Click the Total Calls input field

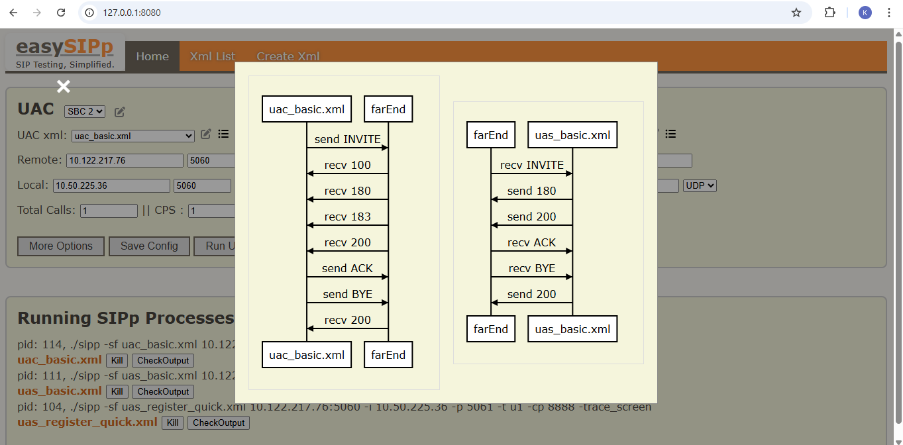(109, 211)
